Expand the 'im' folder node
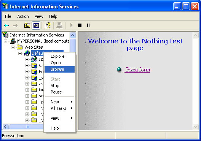 point(27,90)
